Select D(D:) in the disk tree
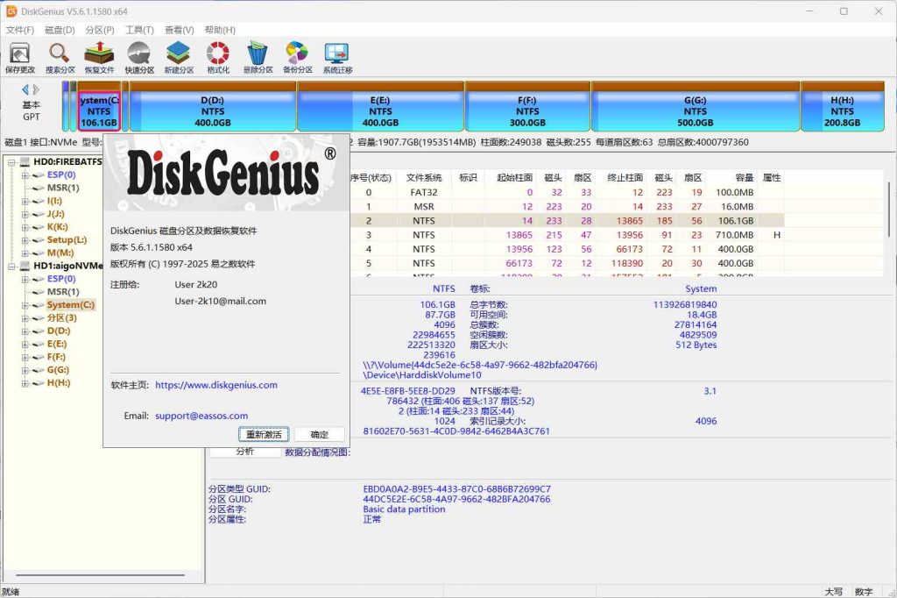 (x=59, y=331)
